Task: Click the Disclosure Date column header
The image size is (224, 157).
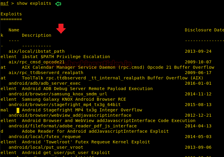Action: pyautogui.click(x=204, y=30)
